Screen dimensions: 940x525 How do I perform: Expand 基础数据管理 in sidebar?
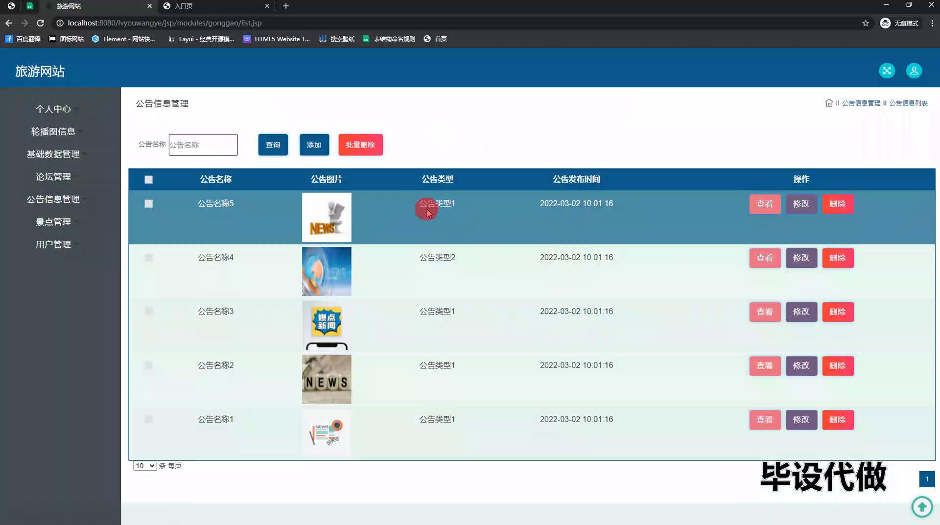(53, 154)
